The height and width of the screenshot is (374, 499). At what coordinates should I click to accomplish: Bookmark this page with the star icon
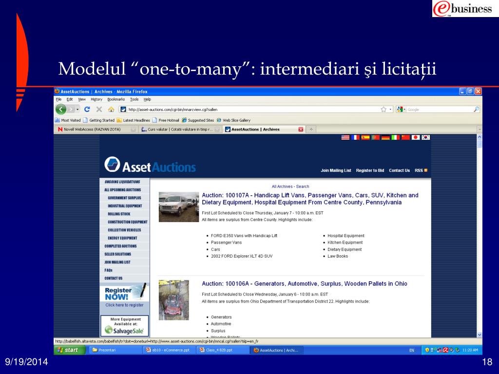[384, 110]
